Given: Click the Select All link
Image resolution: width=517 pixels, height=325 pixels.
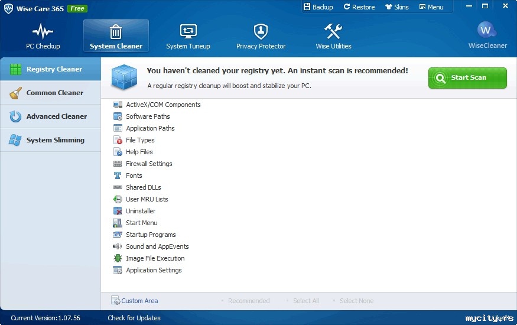Looking at the screenshot, I should [x=306, y=301].
